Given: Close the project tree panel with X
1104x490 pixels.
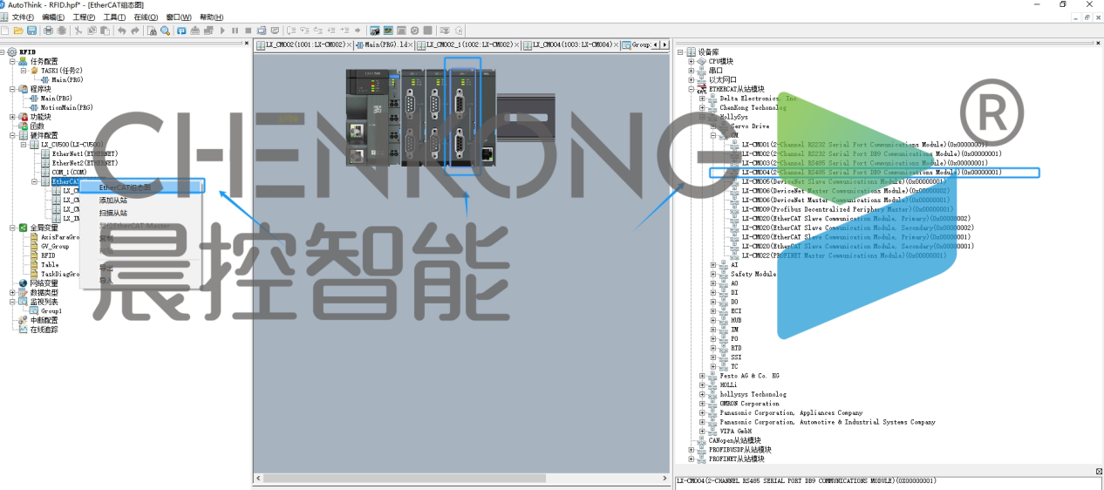Looking at the screenshot, I should coord(247,44).
